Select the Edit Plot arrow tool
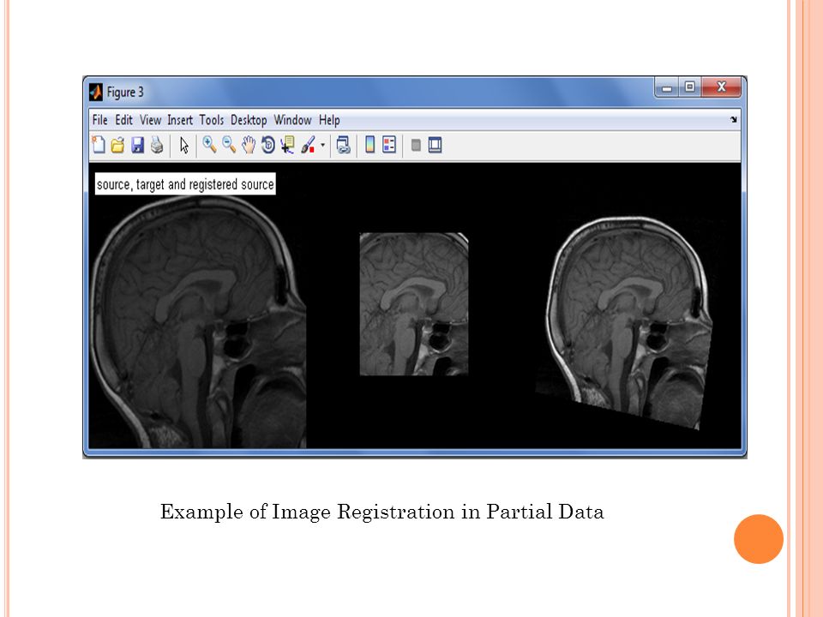 (183, 145)
